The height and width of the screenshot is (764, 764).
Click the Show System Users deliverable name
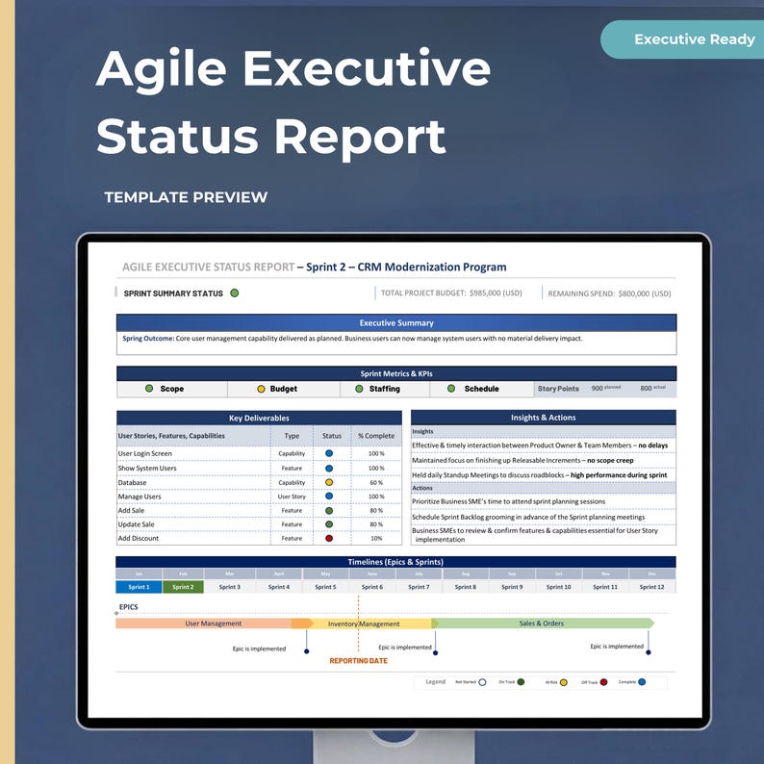pyautogui.click(x=147, y=468)
